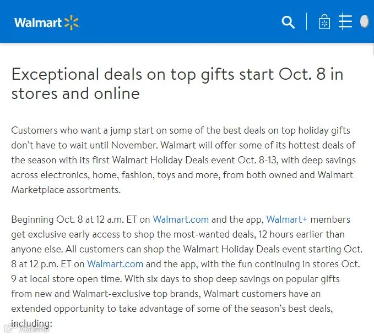Click the paragraph beginning "Beginning Oct. 8"
The width and height of the screenshot is (374, 336).
187,271
